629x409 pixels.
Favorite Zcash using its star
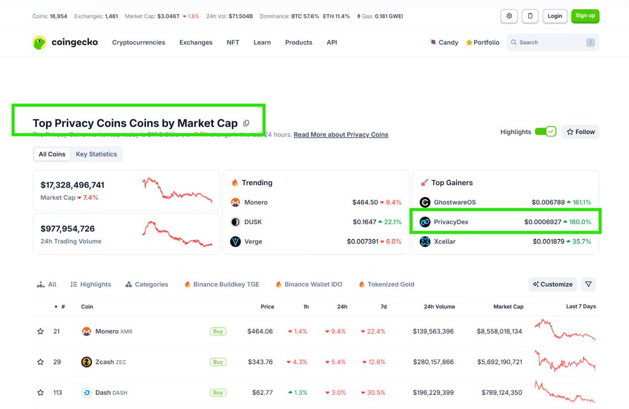click(x=40, y=361)
